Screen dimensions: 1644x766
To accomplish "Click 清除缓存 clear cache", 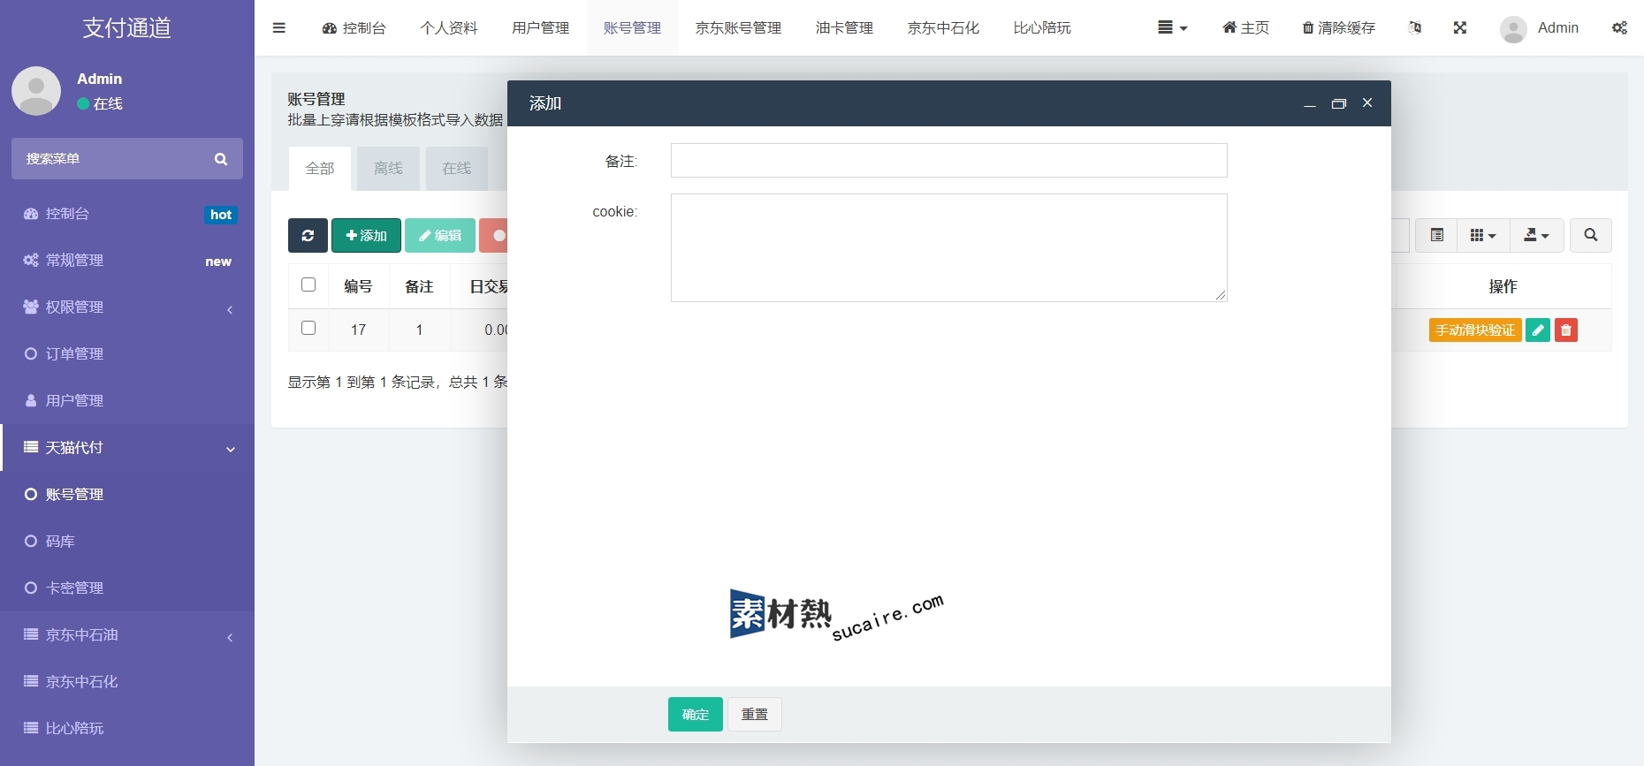I will point(1338,27).
